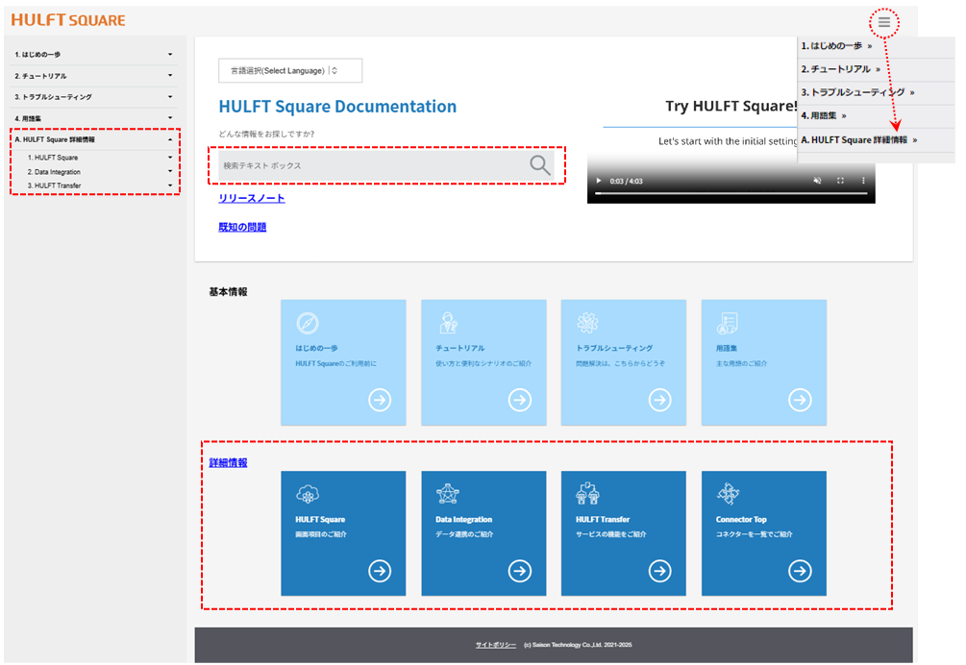Screen dimensions: 966x665
Task: Open the hamburger menu icon
Action: click(x=883, y=21)
